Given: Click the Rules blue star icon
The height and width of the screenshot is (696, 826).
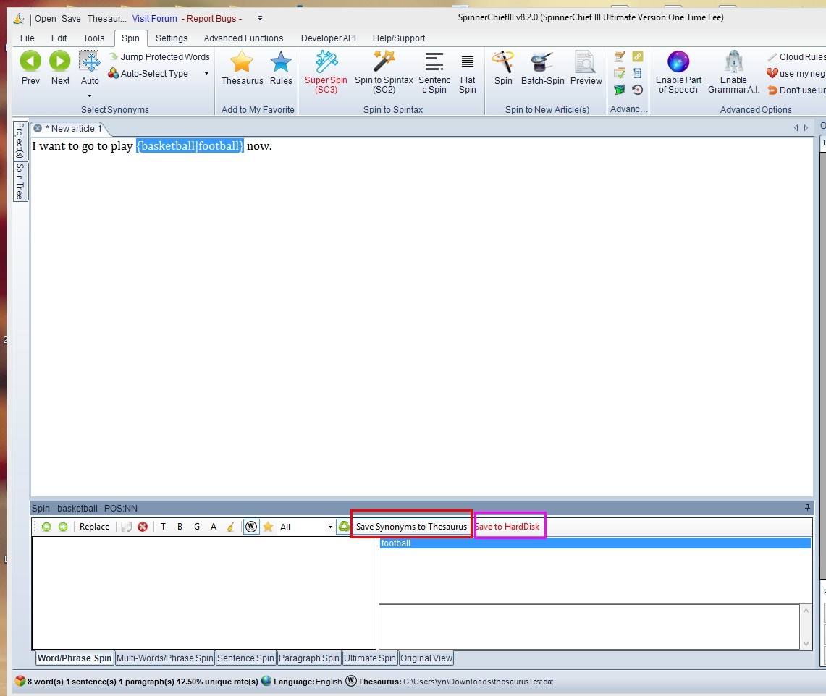Looking at the screenshot, I should pos(281,63).
